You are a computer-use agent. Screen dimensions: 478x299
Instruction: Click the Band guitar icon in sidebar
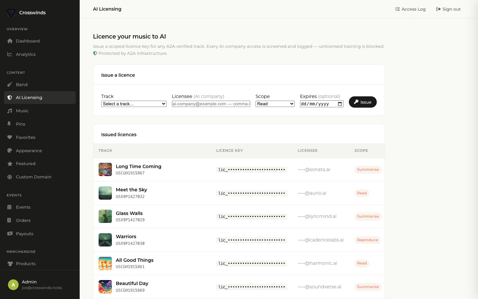coord(10,84)
